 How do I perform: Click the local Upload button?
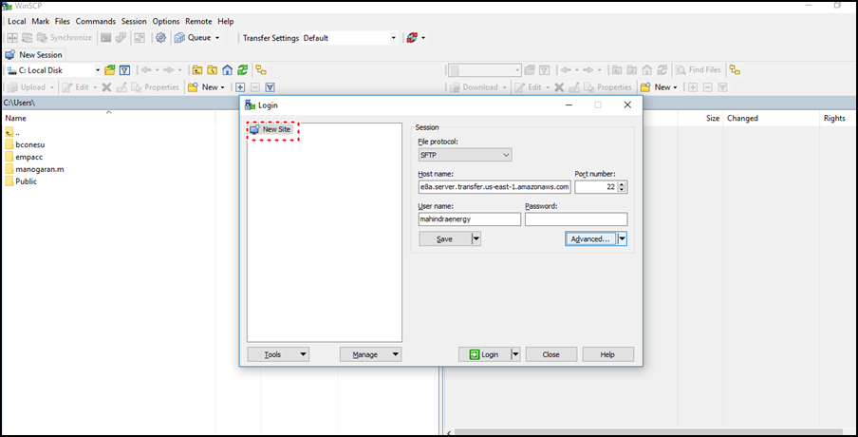pos(26,87)
